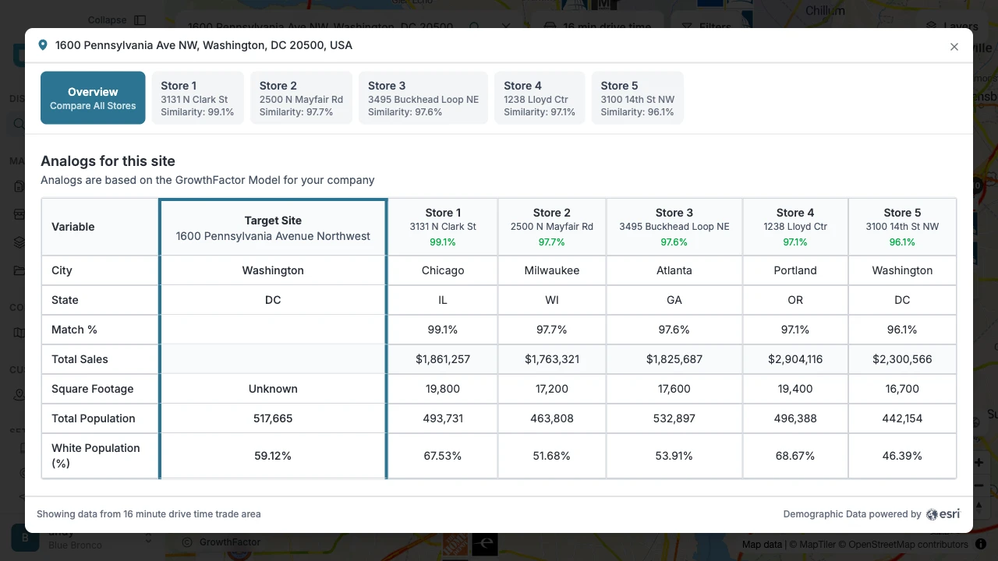The image size is (998, 561).
Task: Select the Target Site column header
Action: [x=273, y=228]
